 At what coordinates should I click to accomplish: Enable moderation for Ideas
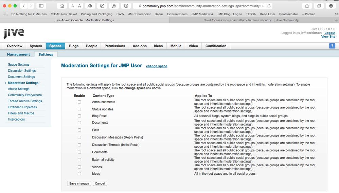point(79,174)
